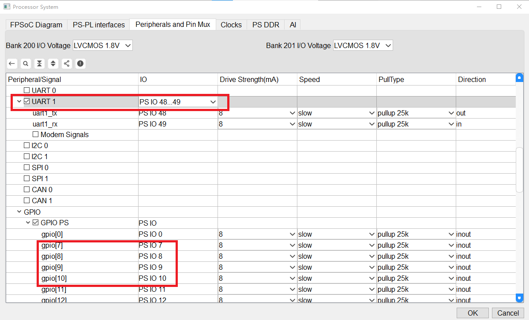529x320 pixels.
Task: Click the back arrow toolbar icon
Action: coord(12,63)
